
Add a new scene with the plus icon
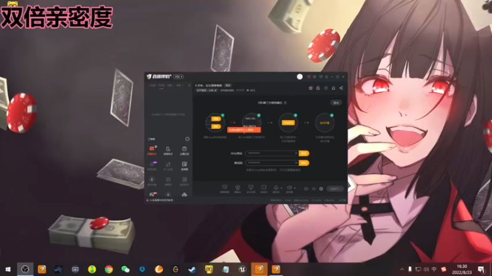coord(189,85)
